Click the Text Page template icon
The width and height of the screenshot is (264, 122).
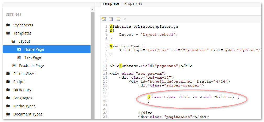(x=19, y=57)
